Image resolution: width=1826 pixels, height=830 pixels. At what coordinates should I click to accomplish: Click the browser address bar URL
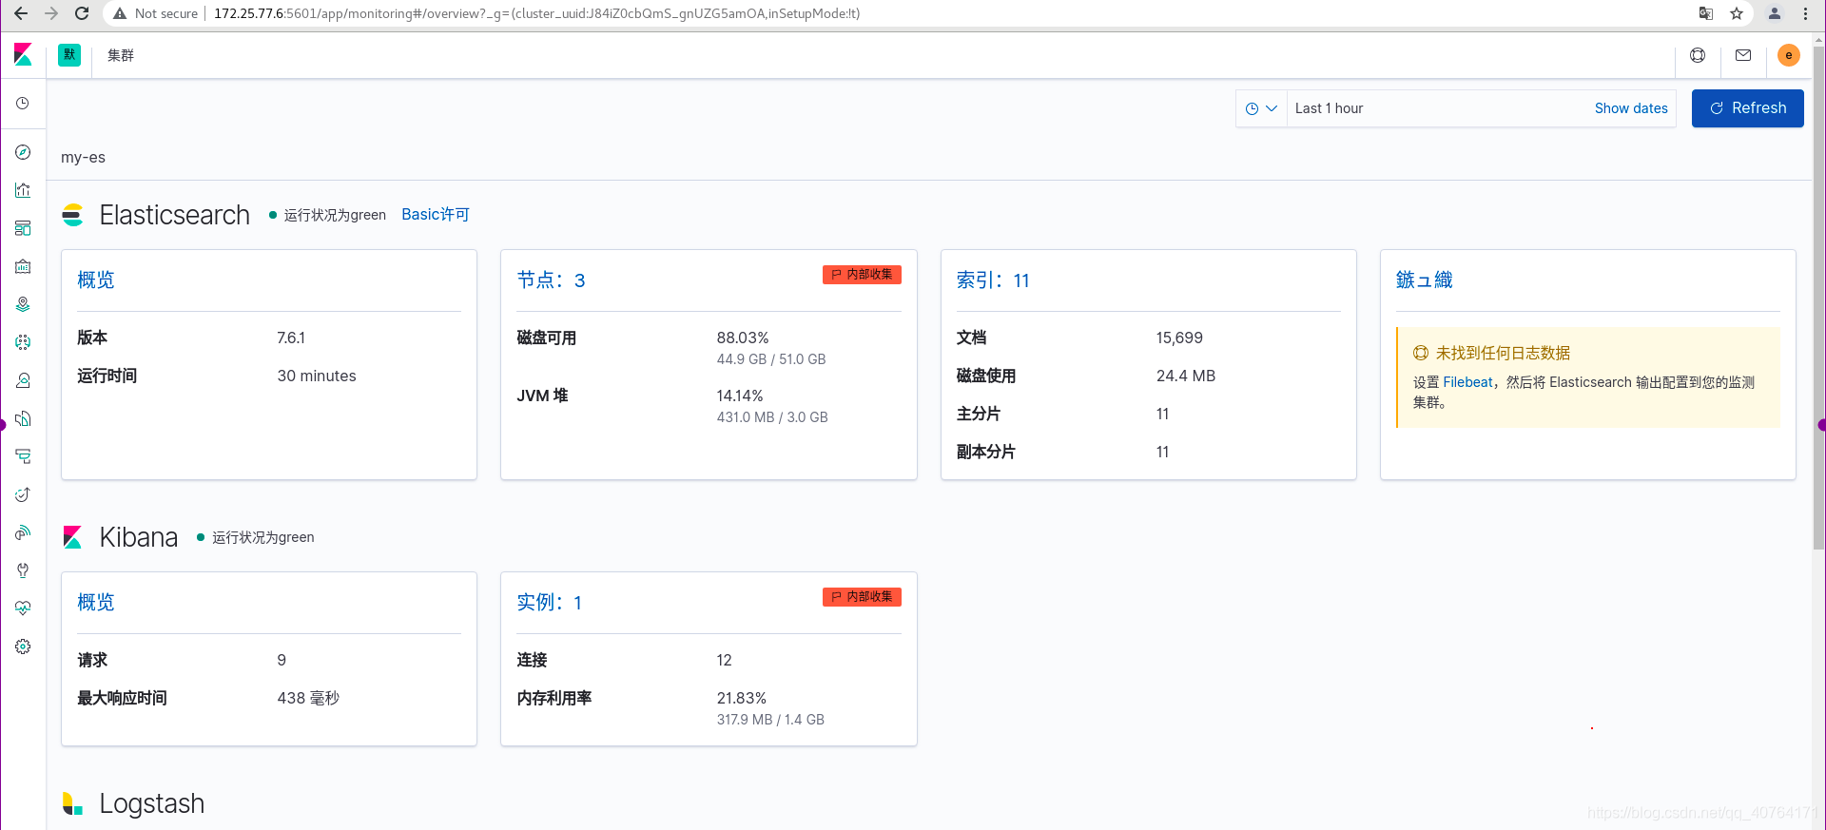pos(537,13)
